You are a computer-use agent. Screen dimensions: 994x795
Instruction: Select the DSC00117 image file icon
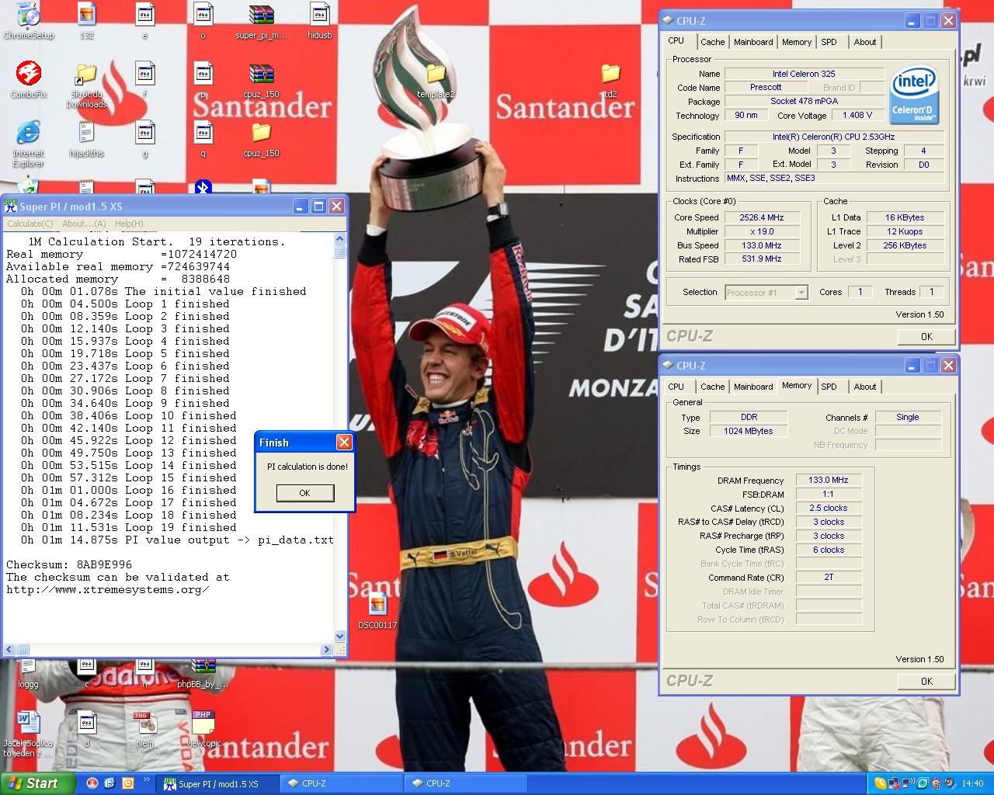tap(377, 610)
